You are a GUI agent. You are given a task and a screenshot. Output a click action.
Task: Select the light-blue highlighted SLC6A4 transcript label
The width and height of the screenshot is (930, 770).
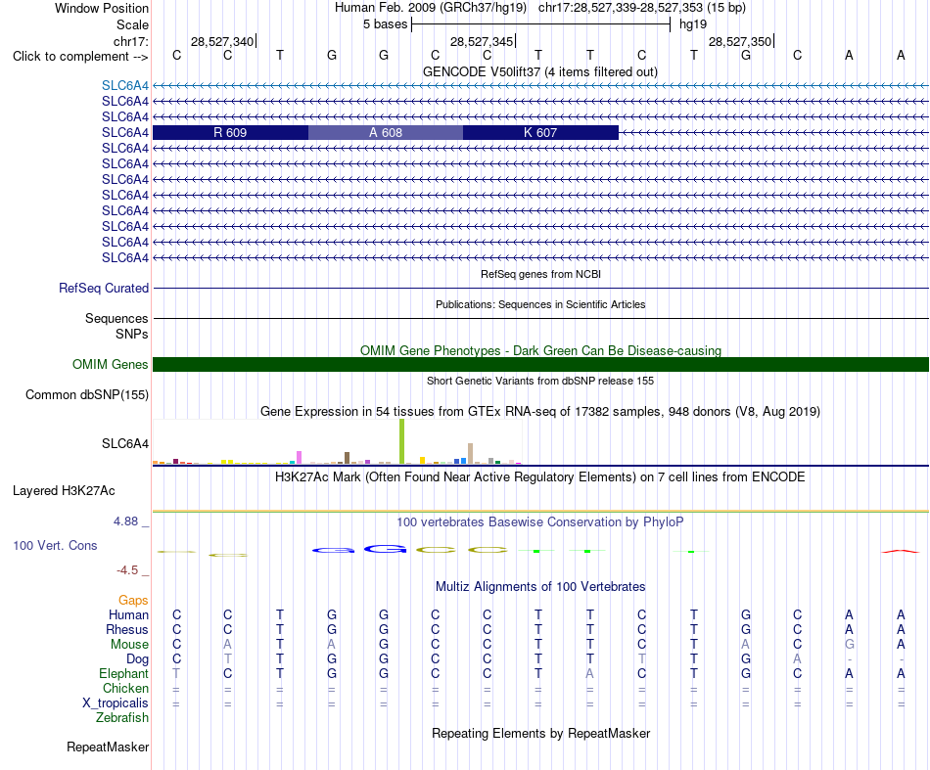click(125, 85)
